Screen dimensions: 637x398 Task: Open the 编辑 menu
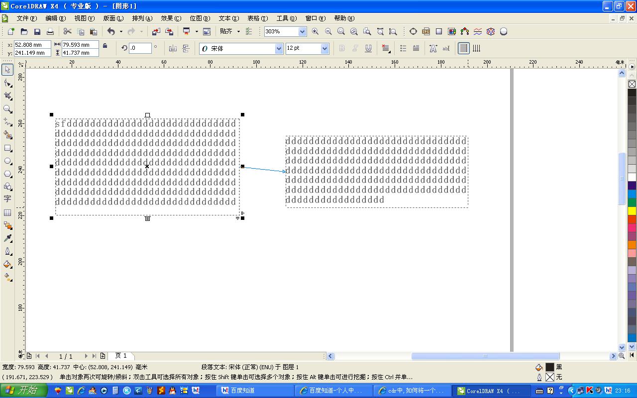click(x=55, y=18)
